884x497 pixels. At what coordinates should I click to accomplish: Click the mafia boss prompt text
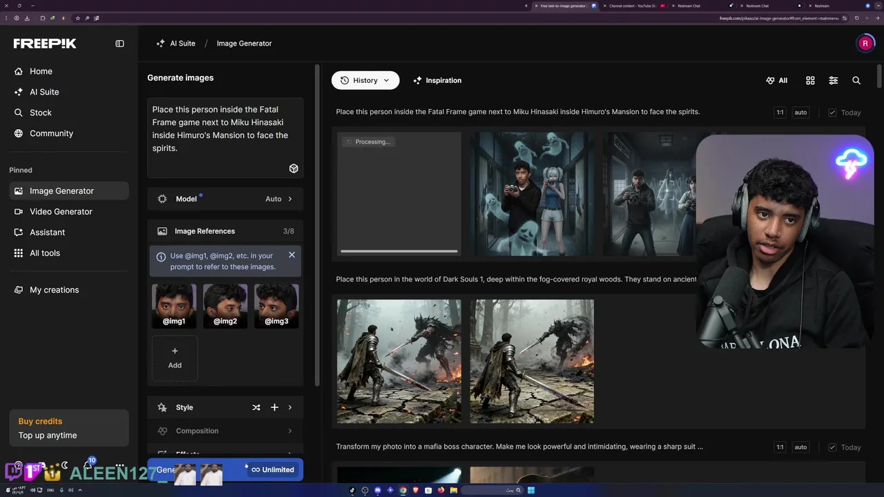519,447
